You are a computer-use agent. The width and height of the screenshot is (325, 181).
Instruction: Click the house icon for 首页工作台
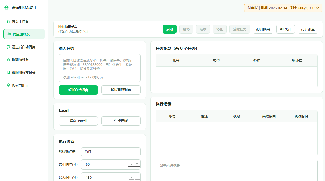click(x=8, y=21)
